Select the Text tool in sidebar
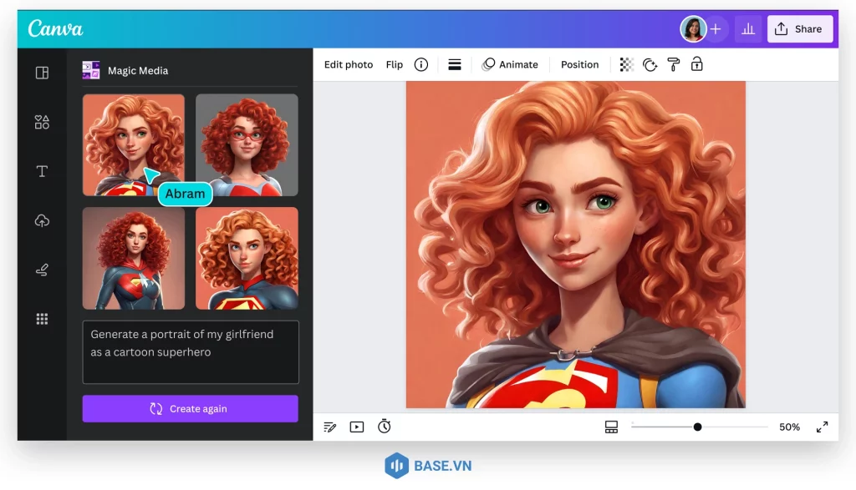856x490 pixels. (42, 171)
